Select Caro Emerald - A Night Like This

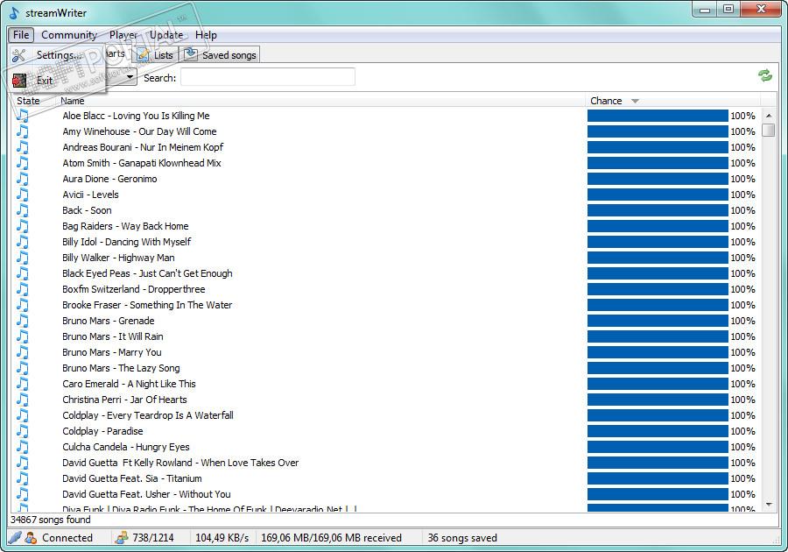[129, 384]
